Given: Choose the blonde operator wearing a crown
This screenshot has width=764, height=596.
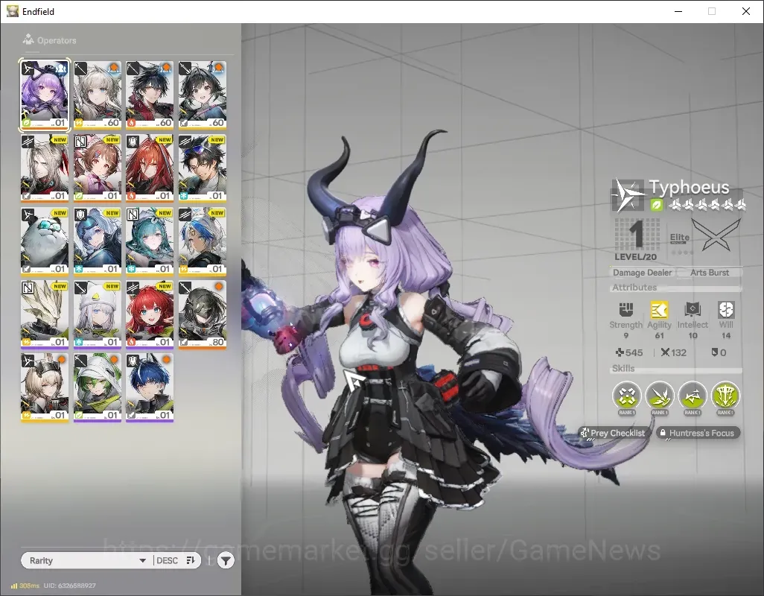Looking at the screenshot, I should (45, 387).
